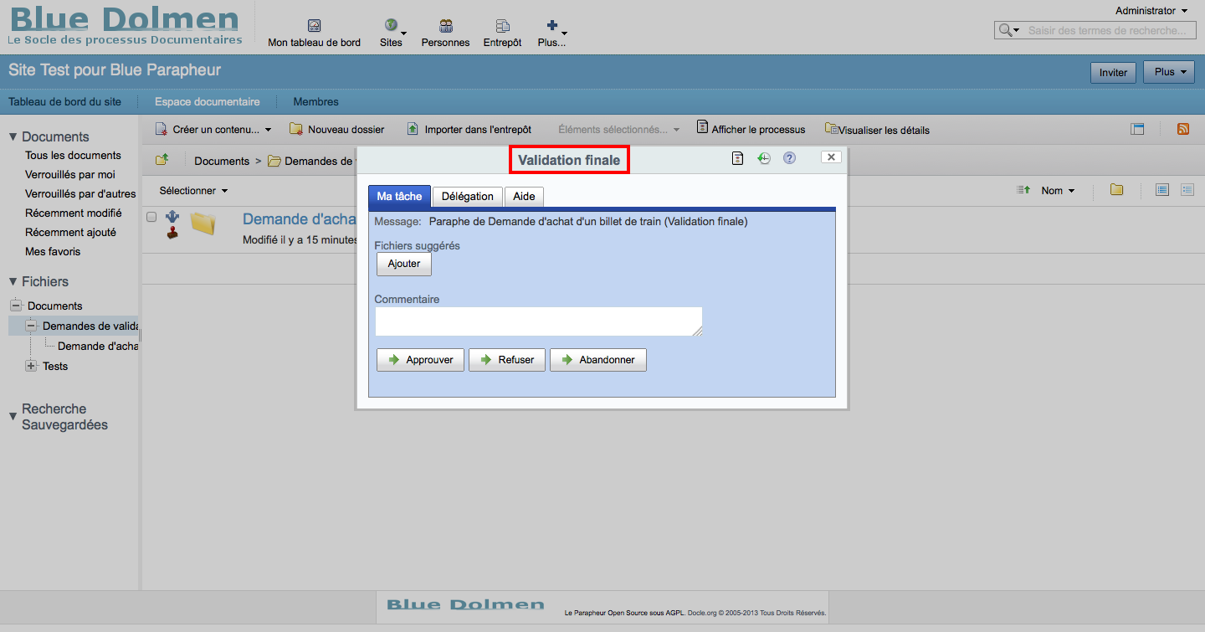Open the Sites dropdown menu
This screenshot has width=1205, height=632.
(391, 33)
